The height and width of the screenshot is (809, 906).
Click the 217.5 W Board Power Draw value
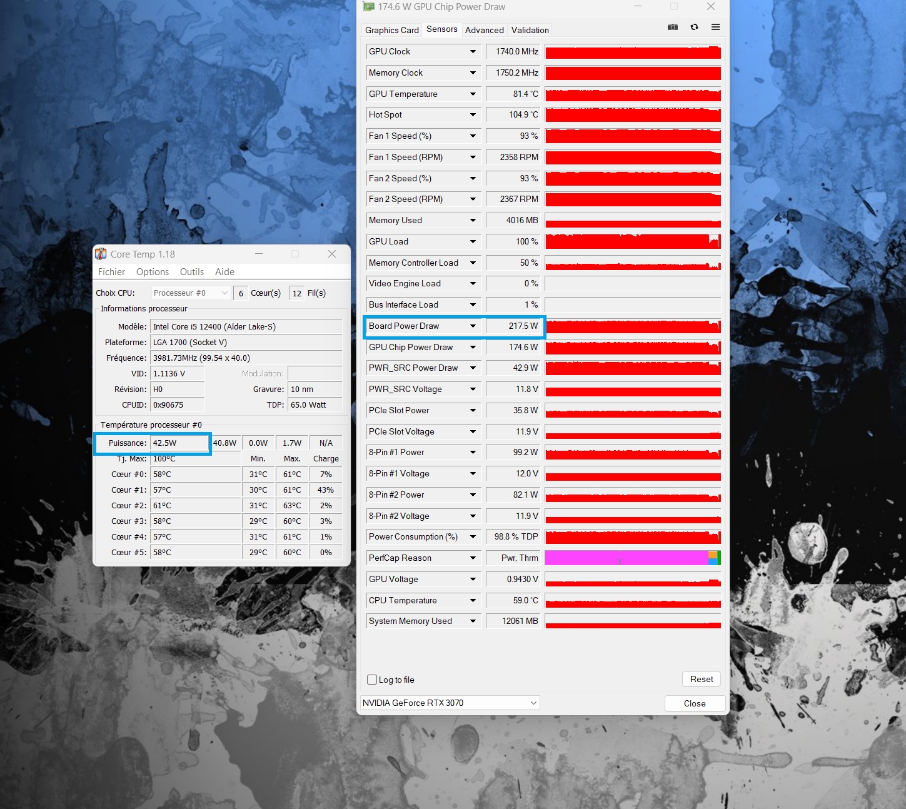(513, 326)
